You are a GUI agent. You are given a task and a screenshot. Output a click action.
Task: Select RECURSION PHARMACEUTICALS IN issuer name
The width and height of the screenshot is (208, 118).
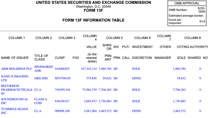click(16, 90)
